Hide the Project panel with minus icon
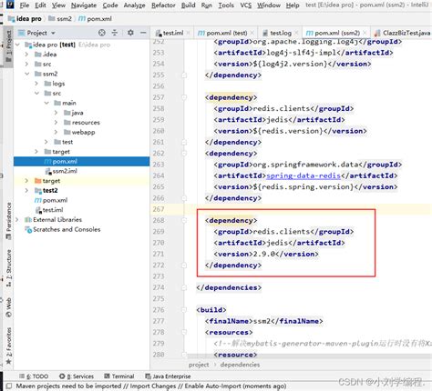The image size is (432, 391). pyautogui.click(x=143, y=33)
